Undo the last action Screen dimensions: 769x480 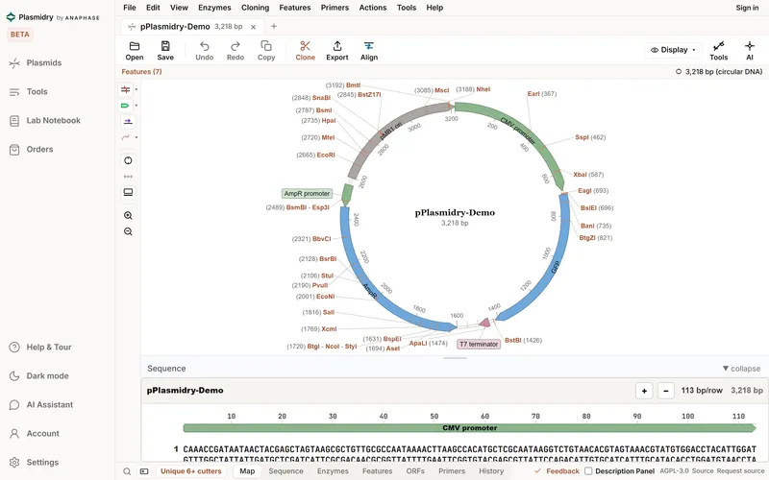[x=205, y=51]
